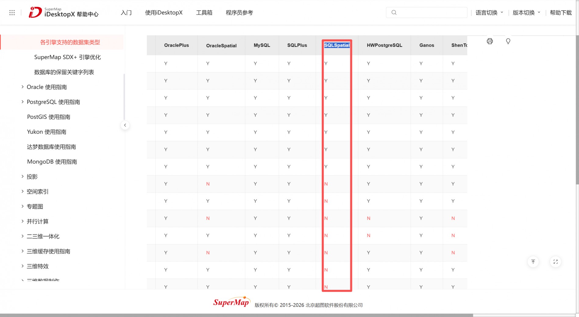Viewport: 579px width, 317px height.
Task: Click the MySQL column header
Action: [262, 45]
